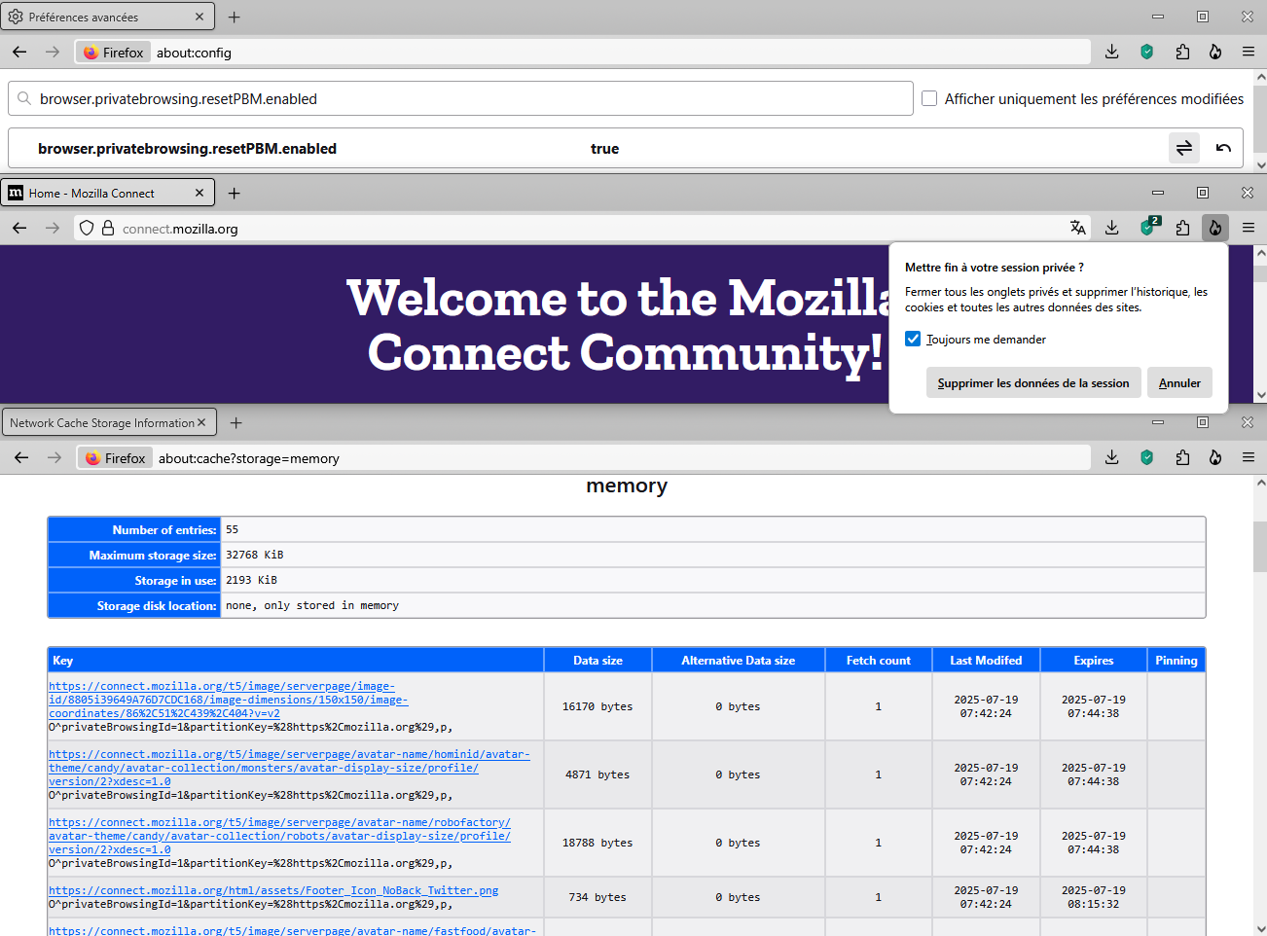
Task: Click tracking protection shield in connect.mozilla.org address bar
Action: (87, 228)
